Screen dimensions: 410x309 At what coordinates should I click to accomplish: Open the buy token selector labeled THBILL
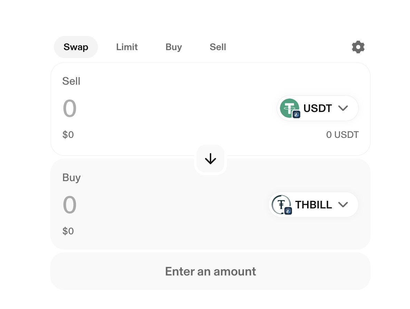click(313, 205)
